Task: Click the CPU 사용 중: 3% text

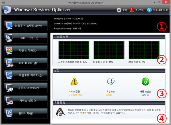Action: tap(137, 62)
